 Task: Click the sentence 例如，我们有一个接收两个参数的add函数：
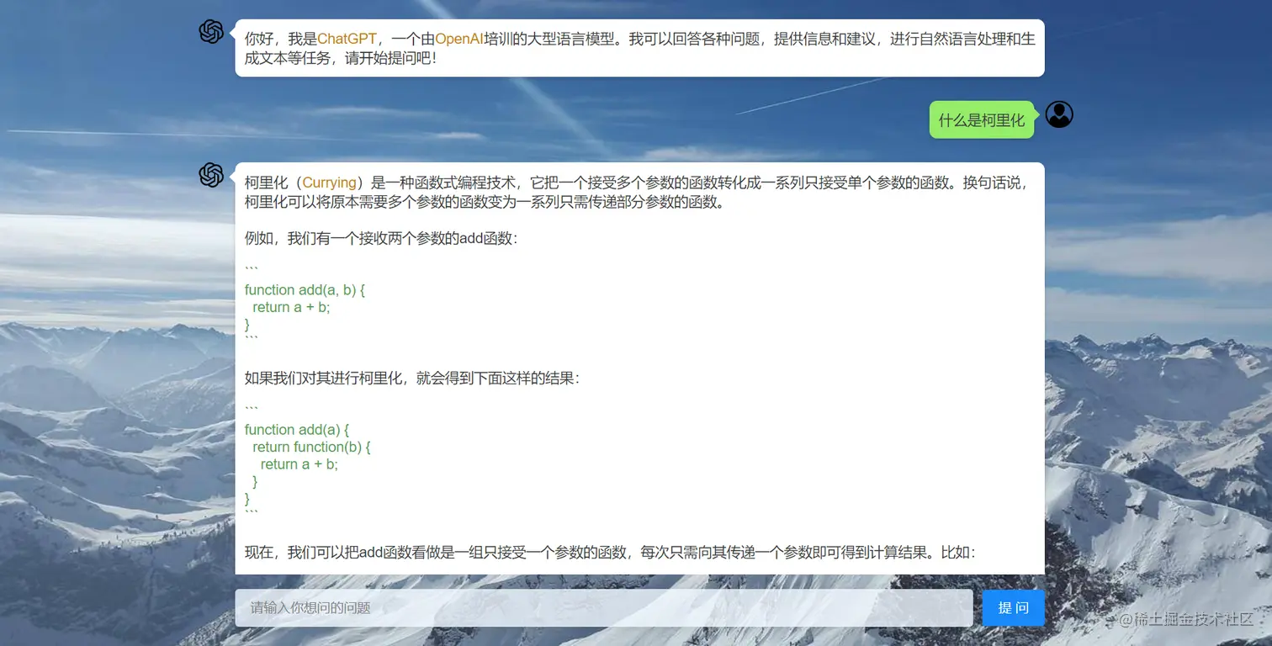click(383, 238)
